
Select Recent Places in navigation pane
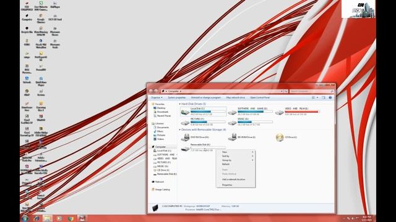(164, 116)
